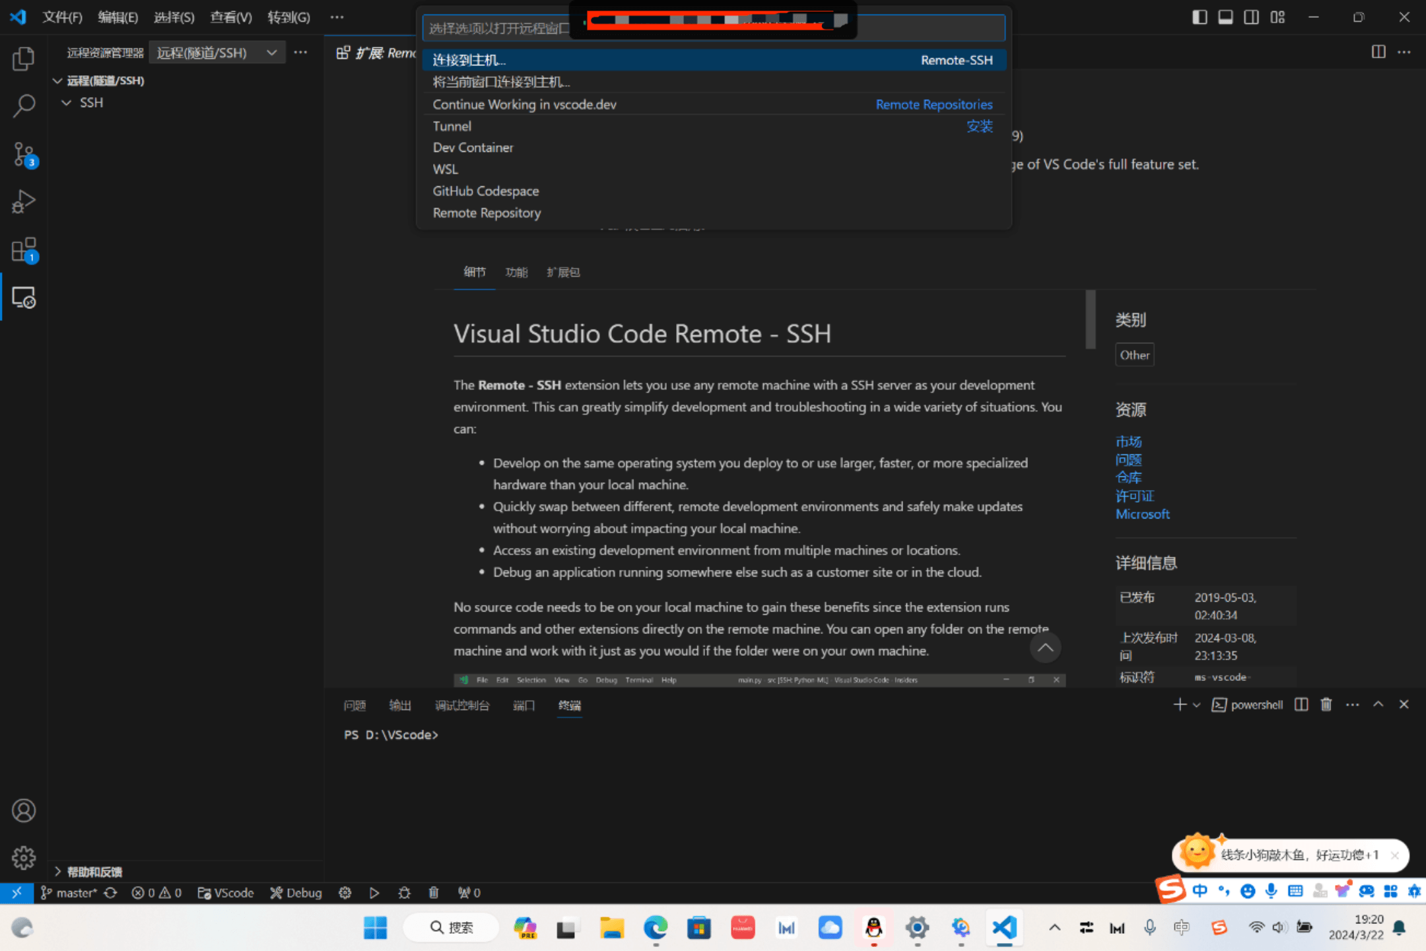Open the Accounts icon in activity bar
This screenshot has width=1426, height=951.
tap(24, 810)
